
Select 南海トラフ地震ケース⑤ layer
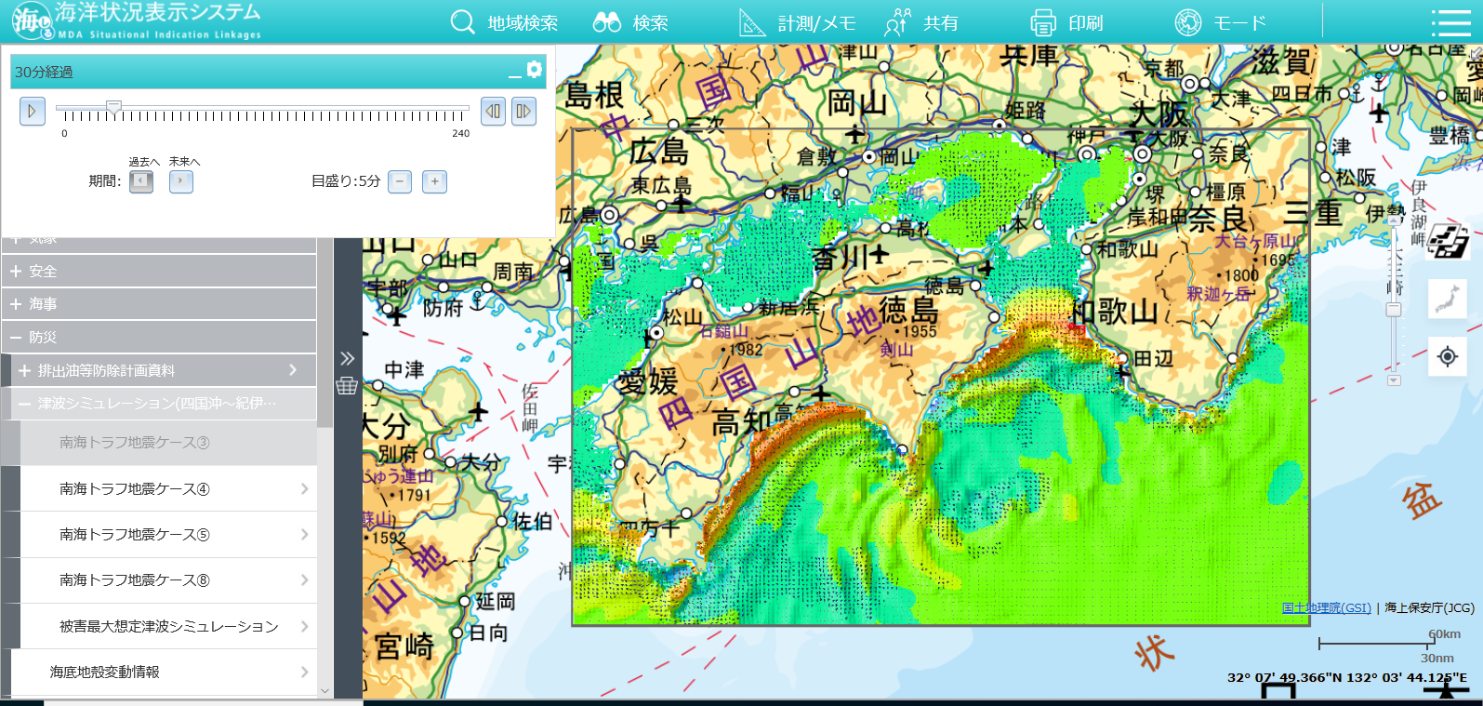[x=168, y=534]
